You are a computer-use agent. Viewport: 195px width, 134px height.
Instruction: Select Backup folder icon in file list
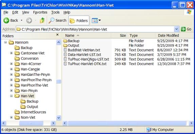pyautogui.click(x=65, y=41)
